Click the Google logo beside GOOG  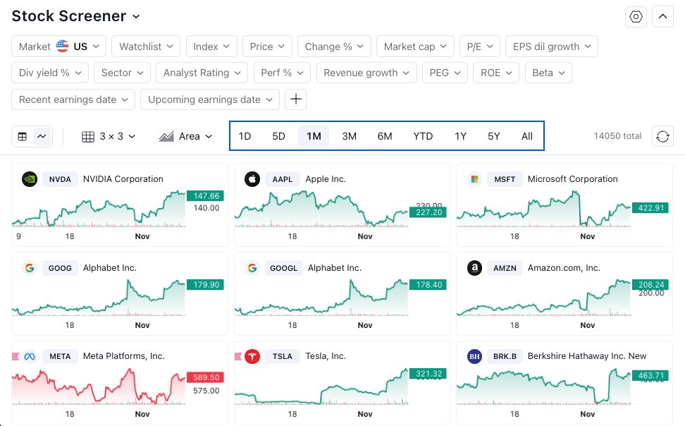coord(30,268)
